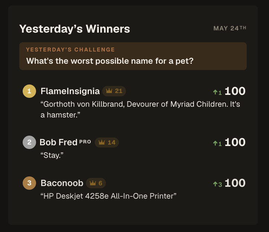The height and width of the screenshot is (232, 269).
Task: Click the Yesterday's Winners heading
Action: click(75, 29)
